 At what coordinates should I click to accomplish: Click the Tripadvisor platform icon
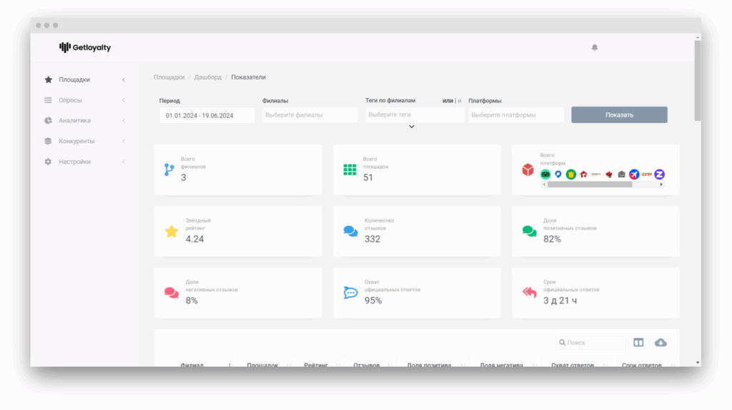point(546,174)
